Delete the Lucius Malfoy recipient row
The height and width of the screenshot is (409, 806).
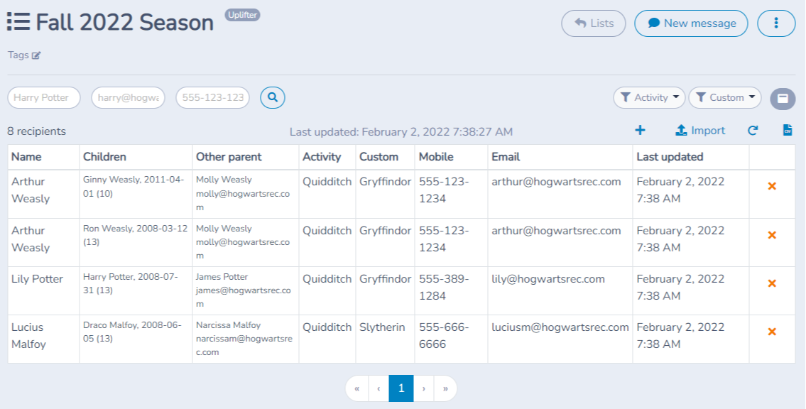click(772, 332)
